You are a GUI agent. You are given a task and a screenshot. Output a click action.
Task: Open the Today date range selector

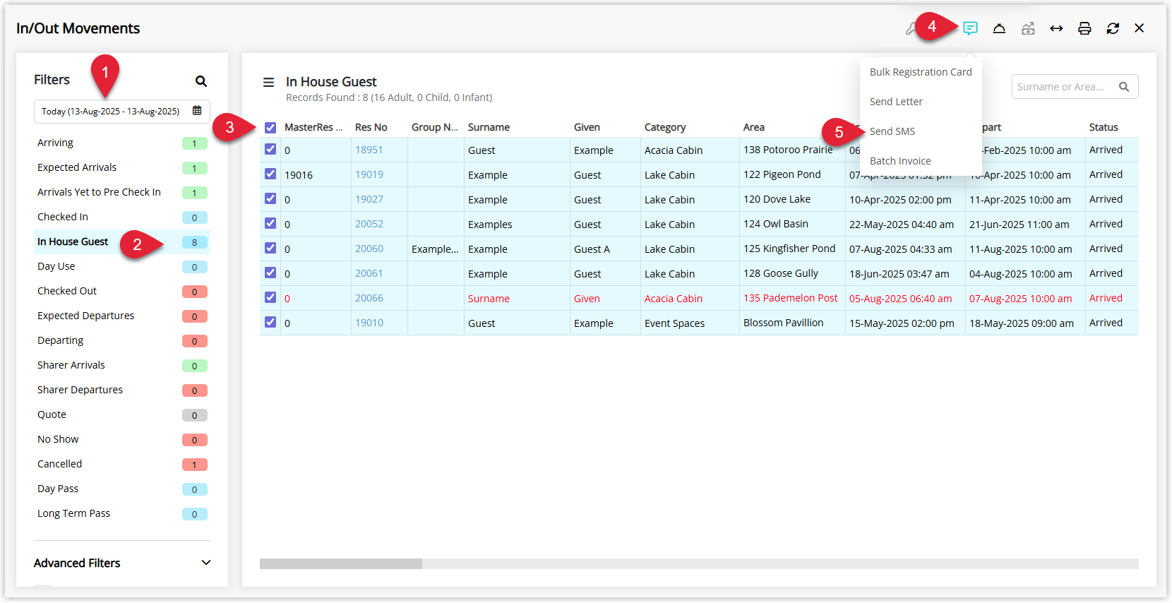point(122,112)
